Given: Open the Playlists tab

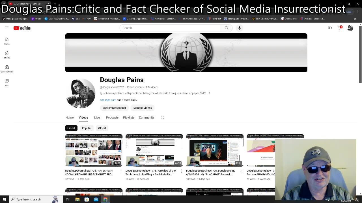Looking at the screenshot, I should [129, 118].
